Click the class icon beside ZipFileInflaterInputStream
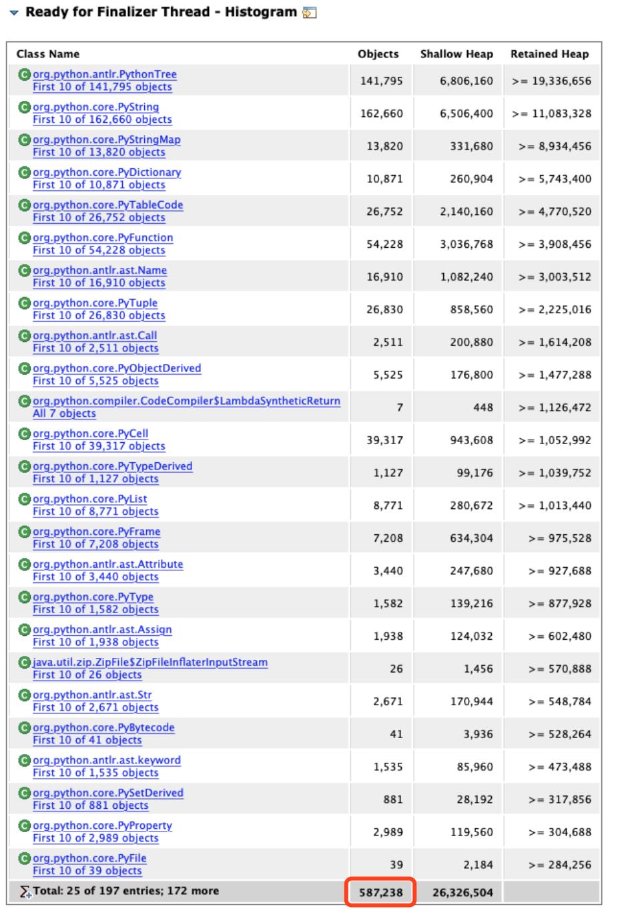This screenshot has width=622, height=911. [x=25, y=663]
